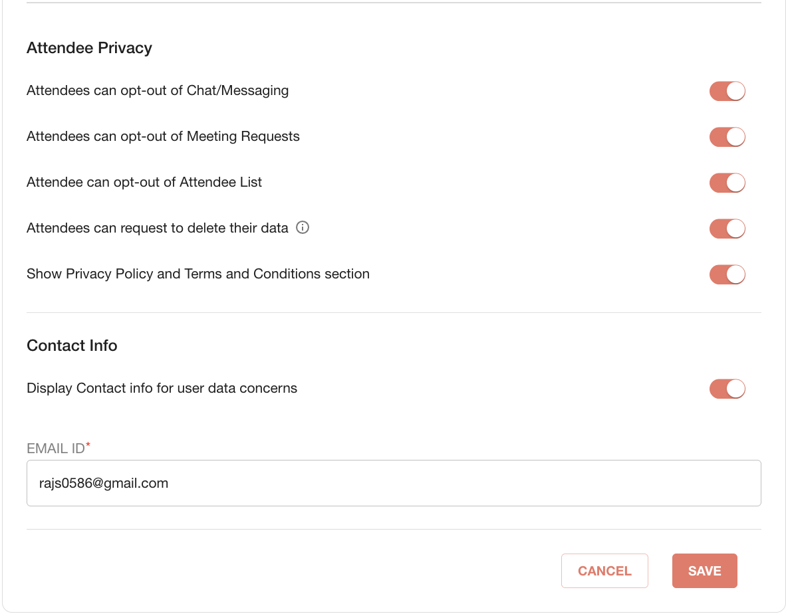Click Attendees can opt-out of Chat/Messaging label
The height and width of the screenshot is (614, 786).
point(158,90)
